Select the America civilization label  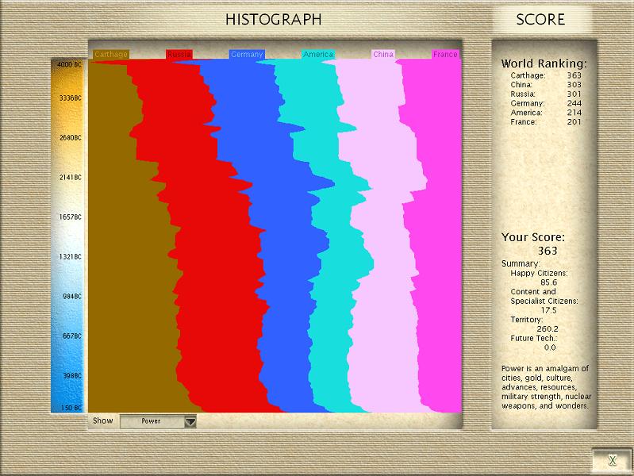coord(318,55)
